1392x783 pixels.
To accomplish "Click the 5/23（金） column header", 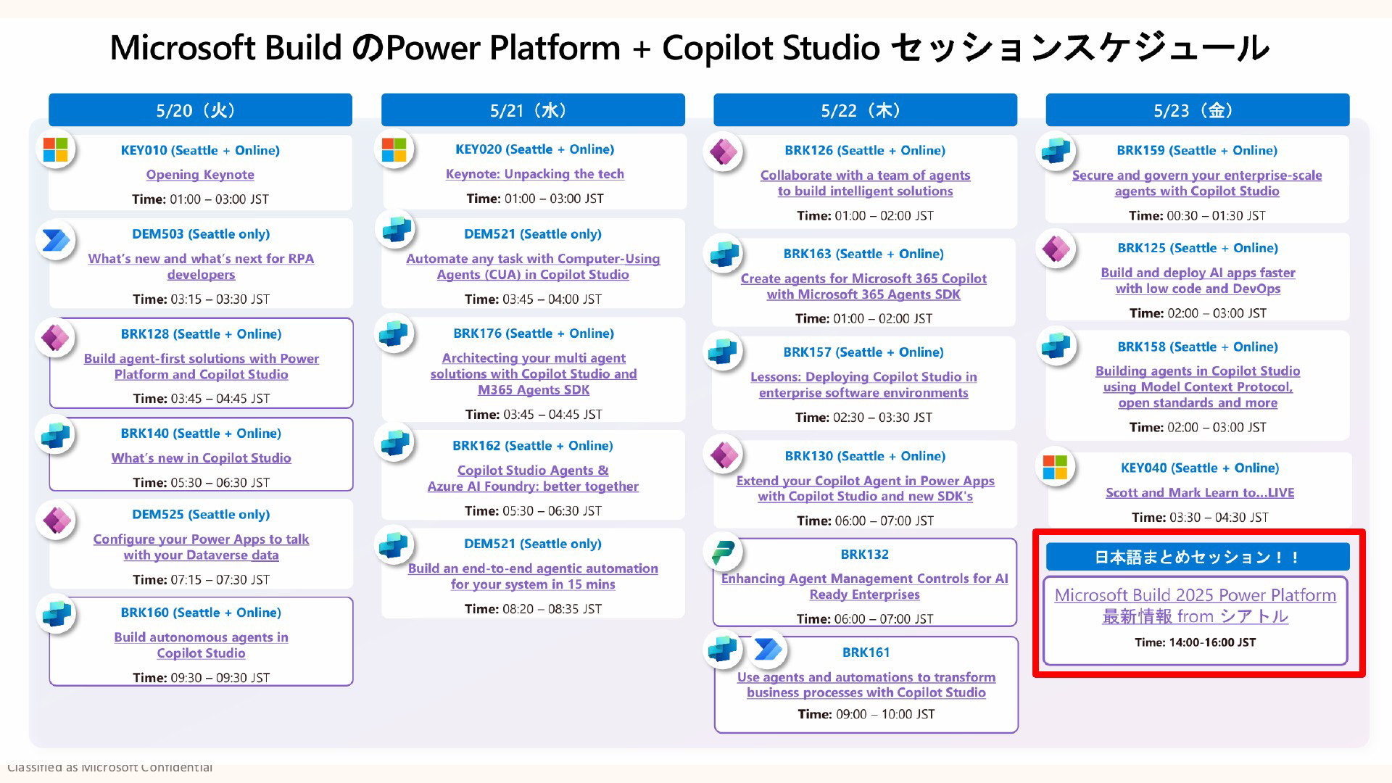I will point(1197,110).
